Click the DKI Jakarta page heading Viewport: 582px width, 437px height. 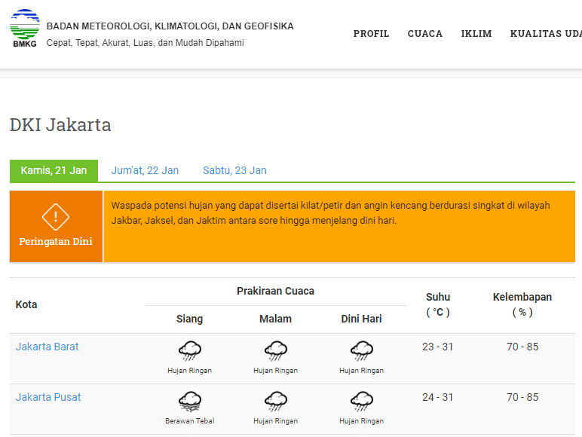[60, 125]
